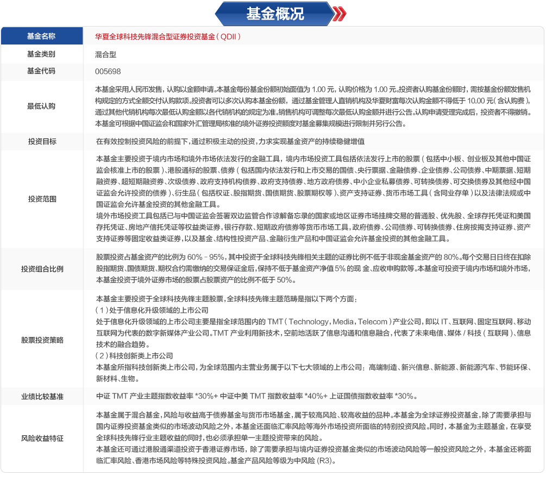Viewport: 546px width, 482px height.
Task: Click the 混合型 fund type value
Action: tap(106, 54)
